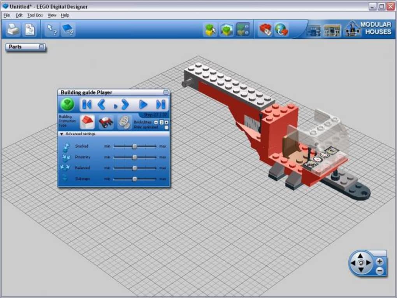
Task: Zoom in with the plus camera button
Action: point(379,261)
